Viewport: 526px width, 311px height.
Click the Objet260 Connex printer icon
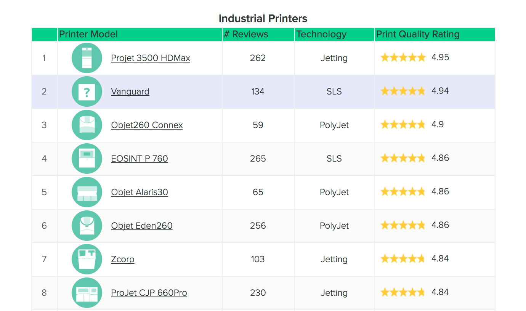[x=87, y=125]
